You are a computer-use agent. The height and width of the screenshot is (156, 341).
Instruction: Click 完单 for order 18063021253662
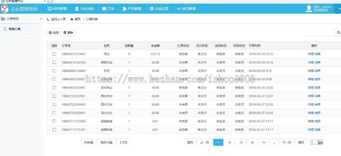coord(318,54)
